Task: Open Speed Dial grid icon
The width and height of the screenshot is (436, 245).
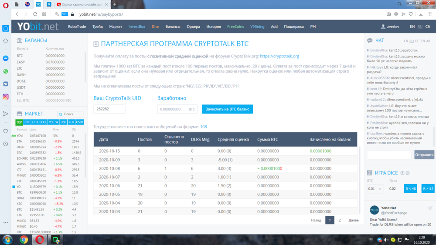Action: [44, 14]
